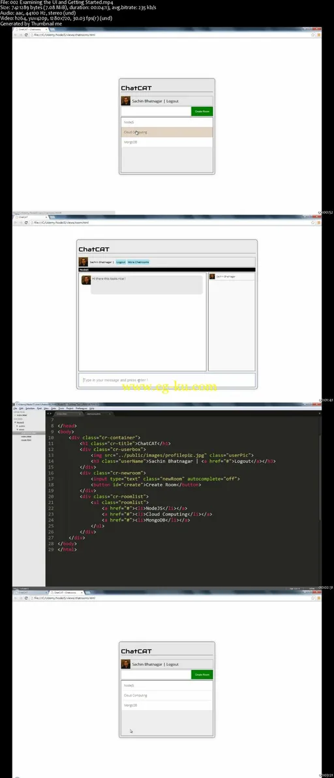Click back arrow in room.html browser frame
334x778 pixels.
coord(16,223)
